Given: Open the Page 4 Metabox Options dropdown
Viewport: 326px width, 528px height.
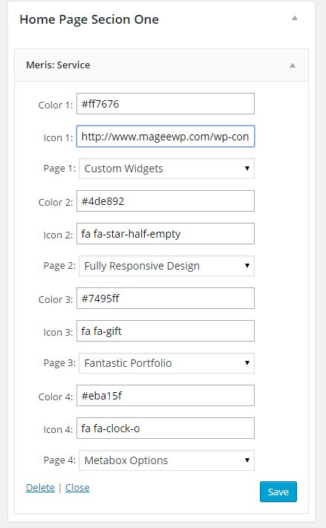Looking at the screenshot, I should [x=166, y=460].
